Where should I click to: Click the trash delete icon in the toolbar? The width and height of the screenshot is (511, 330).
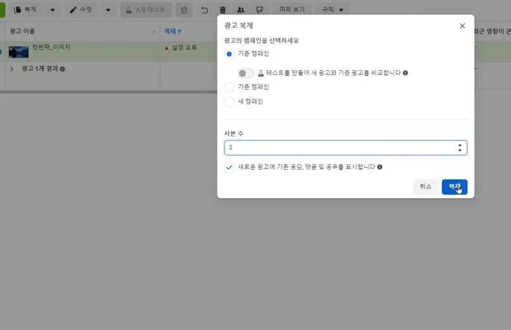click(x=223, y=10)
